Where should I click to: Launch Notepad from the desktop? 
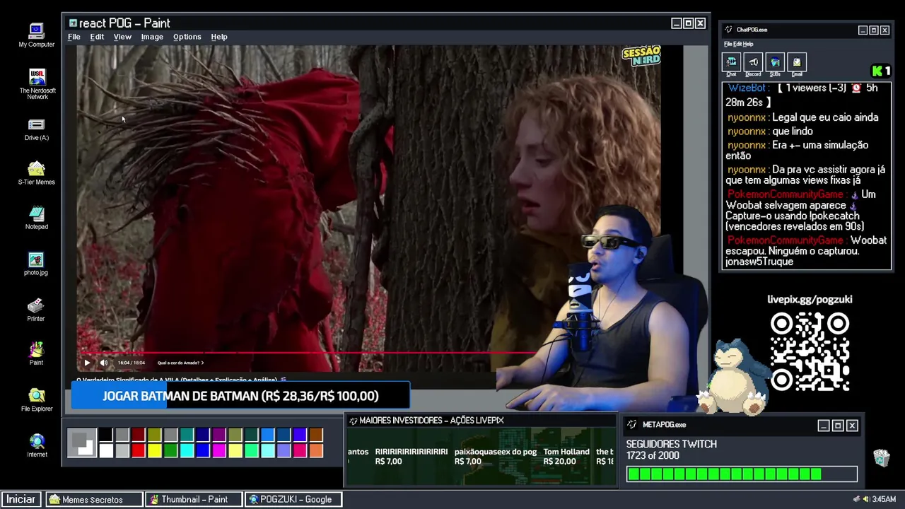[x=36, y=218]
